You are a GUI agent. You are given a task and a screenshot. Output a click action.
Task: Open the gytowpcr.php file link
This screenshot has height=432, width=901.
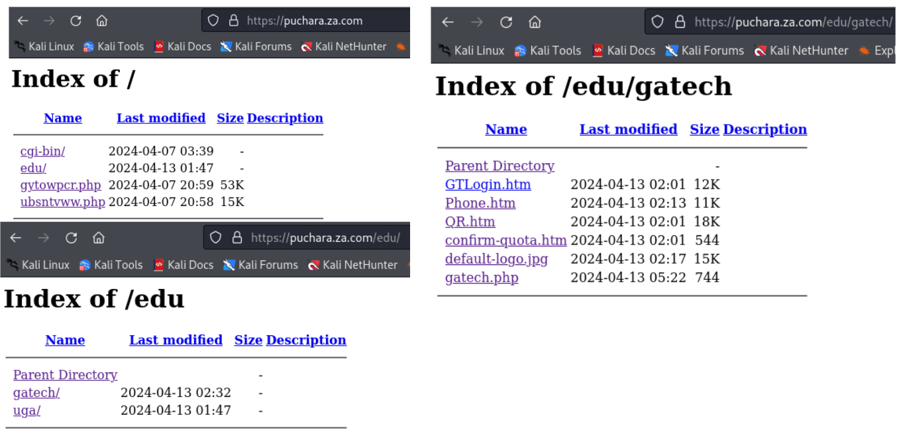pyautogui.click(x=61, y=185)
